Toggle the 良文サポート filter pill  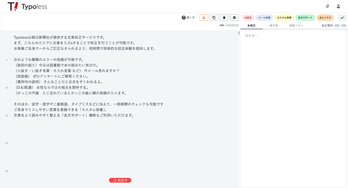tap(305, 18)
